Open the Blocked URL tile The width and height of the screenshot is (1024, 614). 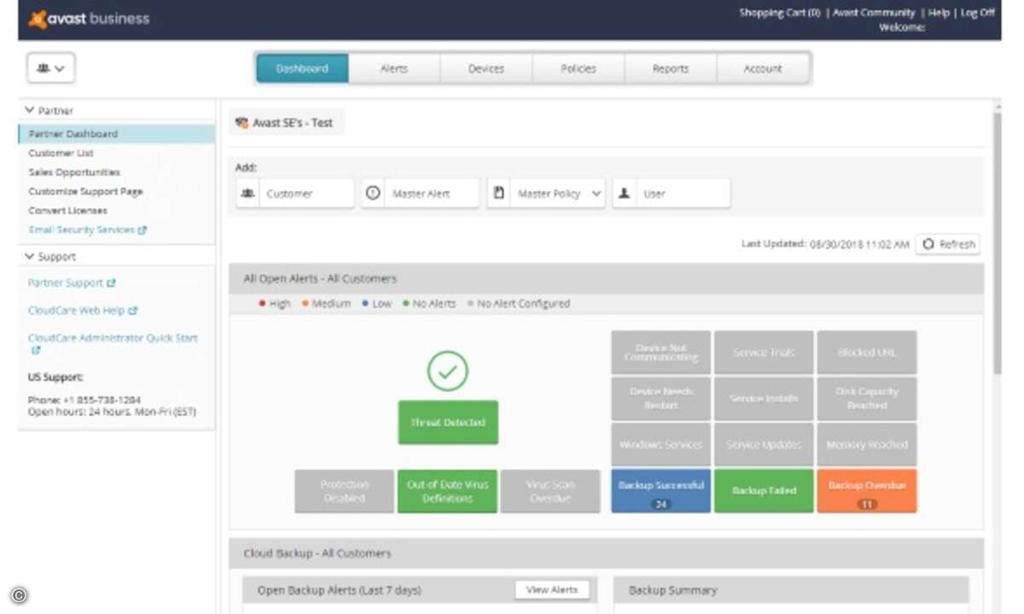click(867, 352)
